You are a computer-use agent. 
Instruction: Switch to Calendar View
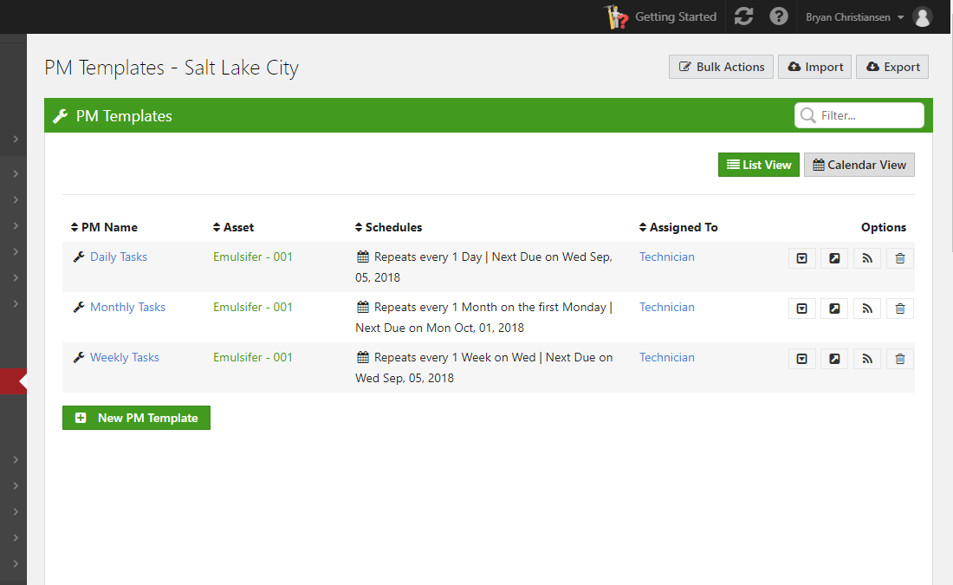tap(859, 165)
